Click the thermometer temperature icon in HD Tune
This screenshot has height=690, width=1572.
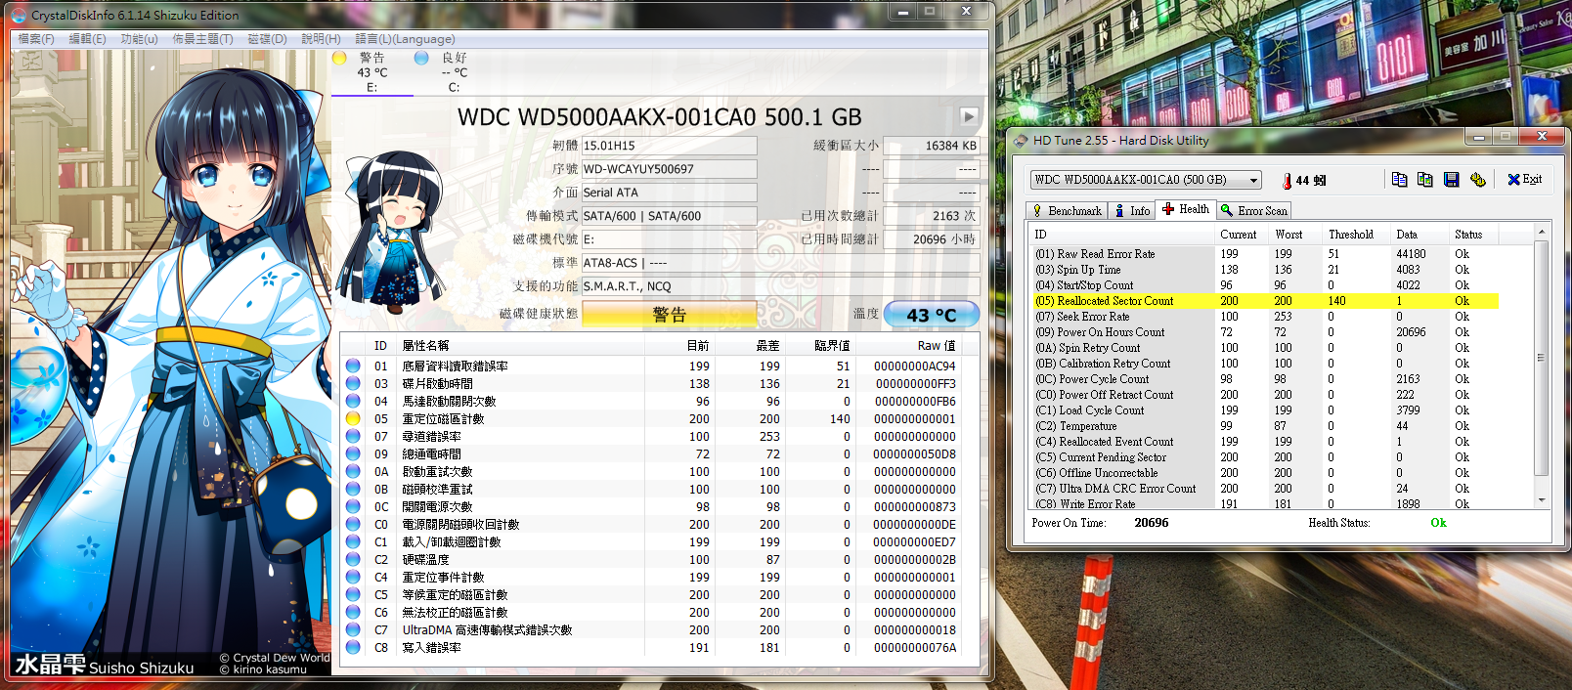pos(1287,181)
